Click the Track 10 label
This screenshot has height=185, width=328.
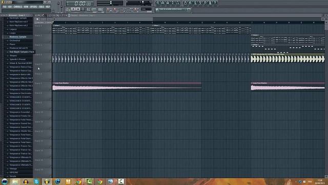click(x=39, y=112)
